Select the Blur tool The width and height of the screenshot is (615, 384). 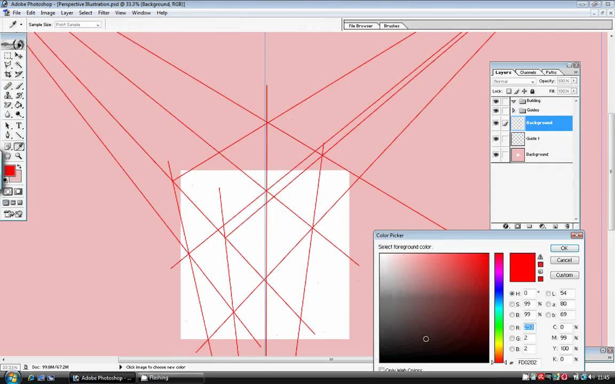point(7,114)
